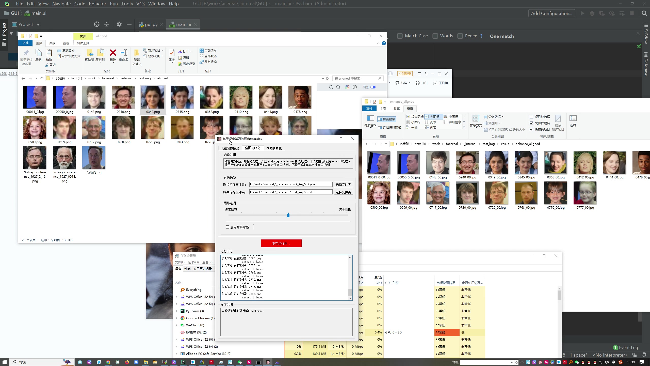Click the properties icon in aligned explorer ribbon
Viewport: 650px width, 366px height.
click(172, 53)
